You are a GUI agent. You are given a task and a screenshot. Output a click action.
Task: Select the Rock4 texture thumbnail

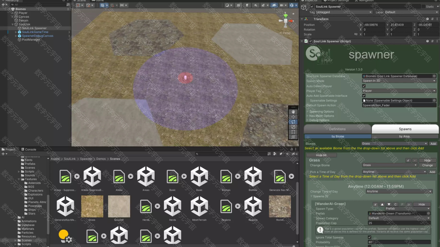280,207
